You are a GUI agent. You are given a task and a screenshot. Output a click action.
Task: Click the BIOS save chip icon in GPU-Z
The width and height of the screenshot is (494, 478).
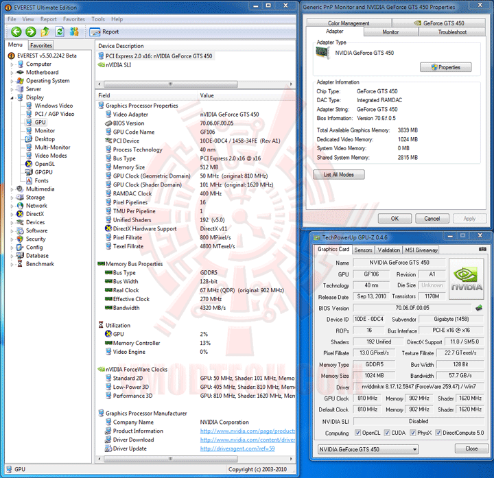(x=479, y=308)
